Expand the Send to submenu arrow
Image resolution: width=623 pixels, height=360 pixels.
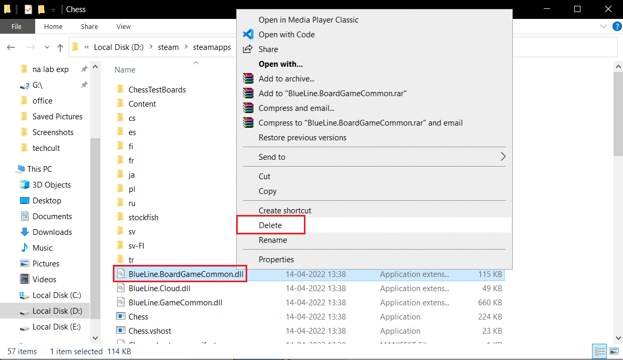pyautogui.click(x=503, y=157)
